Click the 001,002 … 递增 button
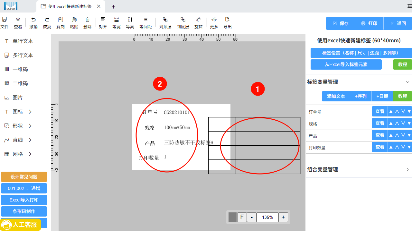412x231 pixels. click(x=24, y=188)
